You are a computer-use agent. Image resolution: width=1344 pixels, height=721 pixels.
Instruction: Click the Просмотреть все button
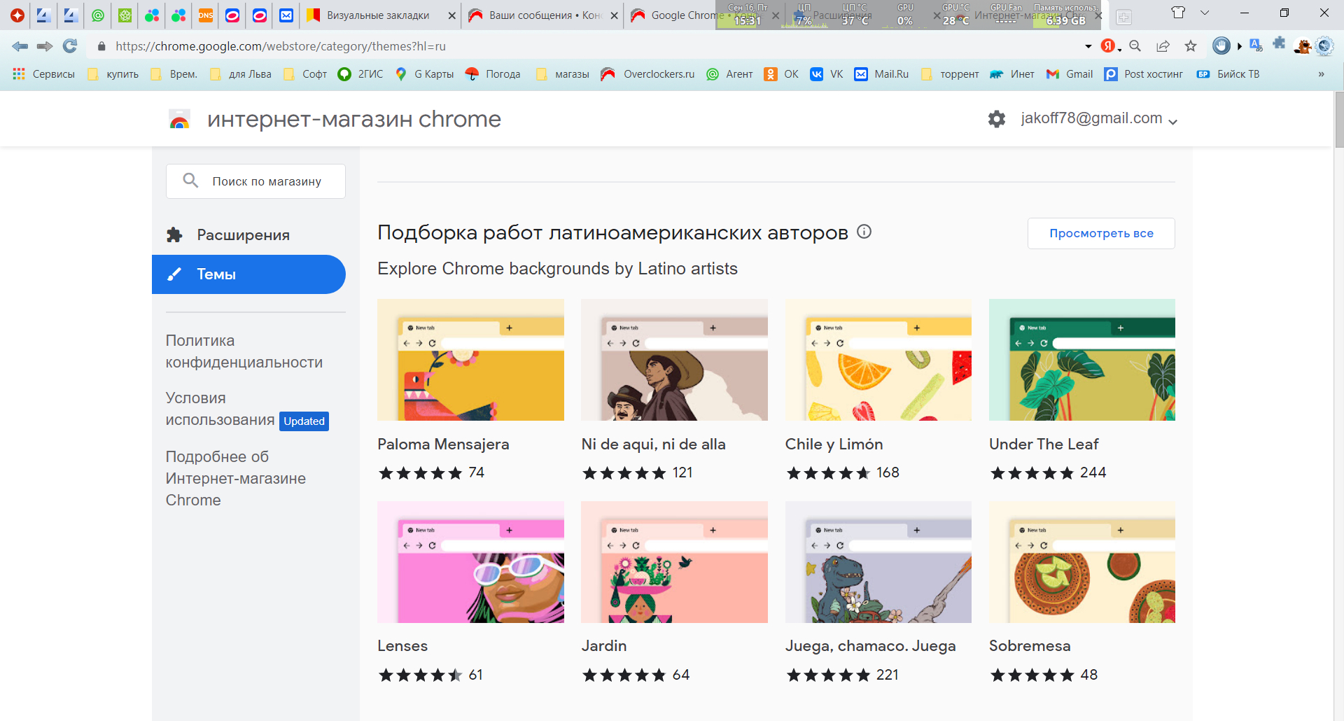(1100, 233)
